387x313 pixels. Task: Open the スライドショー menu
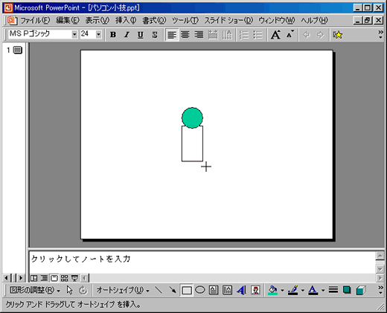pos(228,20)
